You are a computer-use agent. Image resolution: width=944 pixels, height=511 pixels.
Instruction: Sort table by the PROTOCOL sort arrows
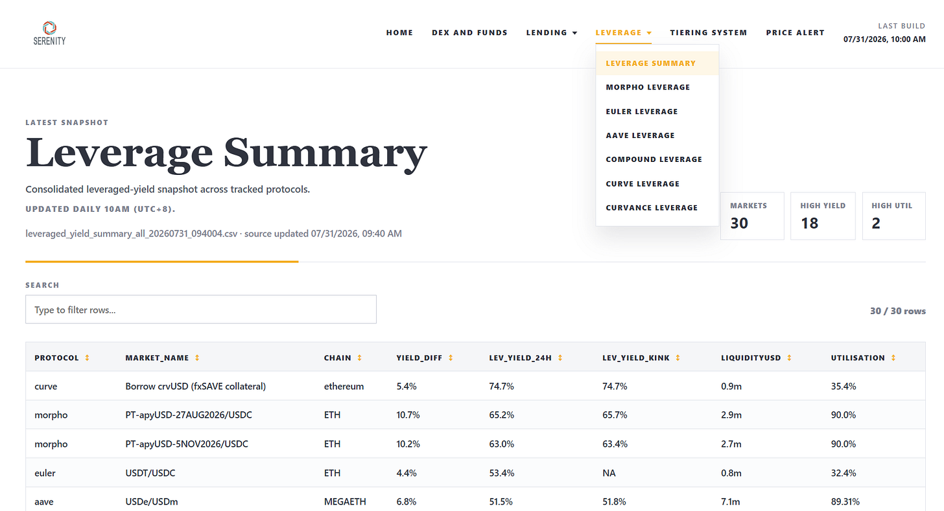pyautogui.click(x=87, y=358)
